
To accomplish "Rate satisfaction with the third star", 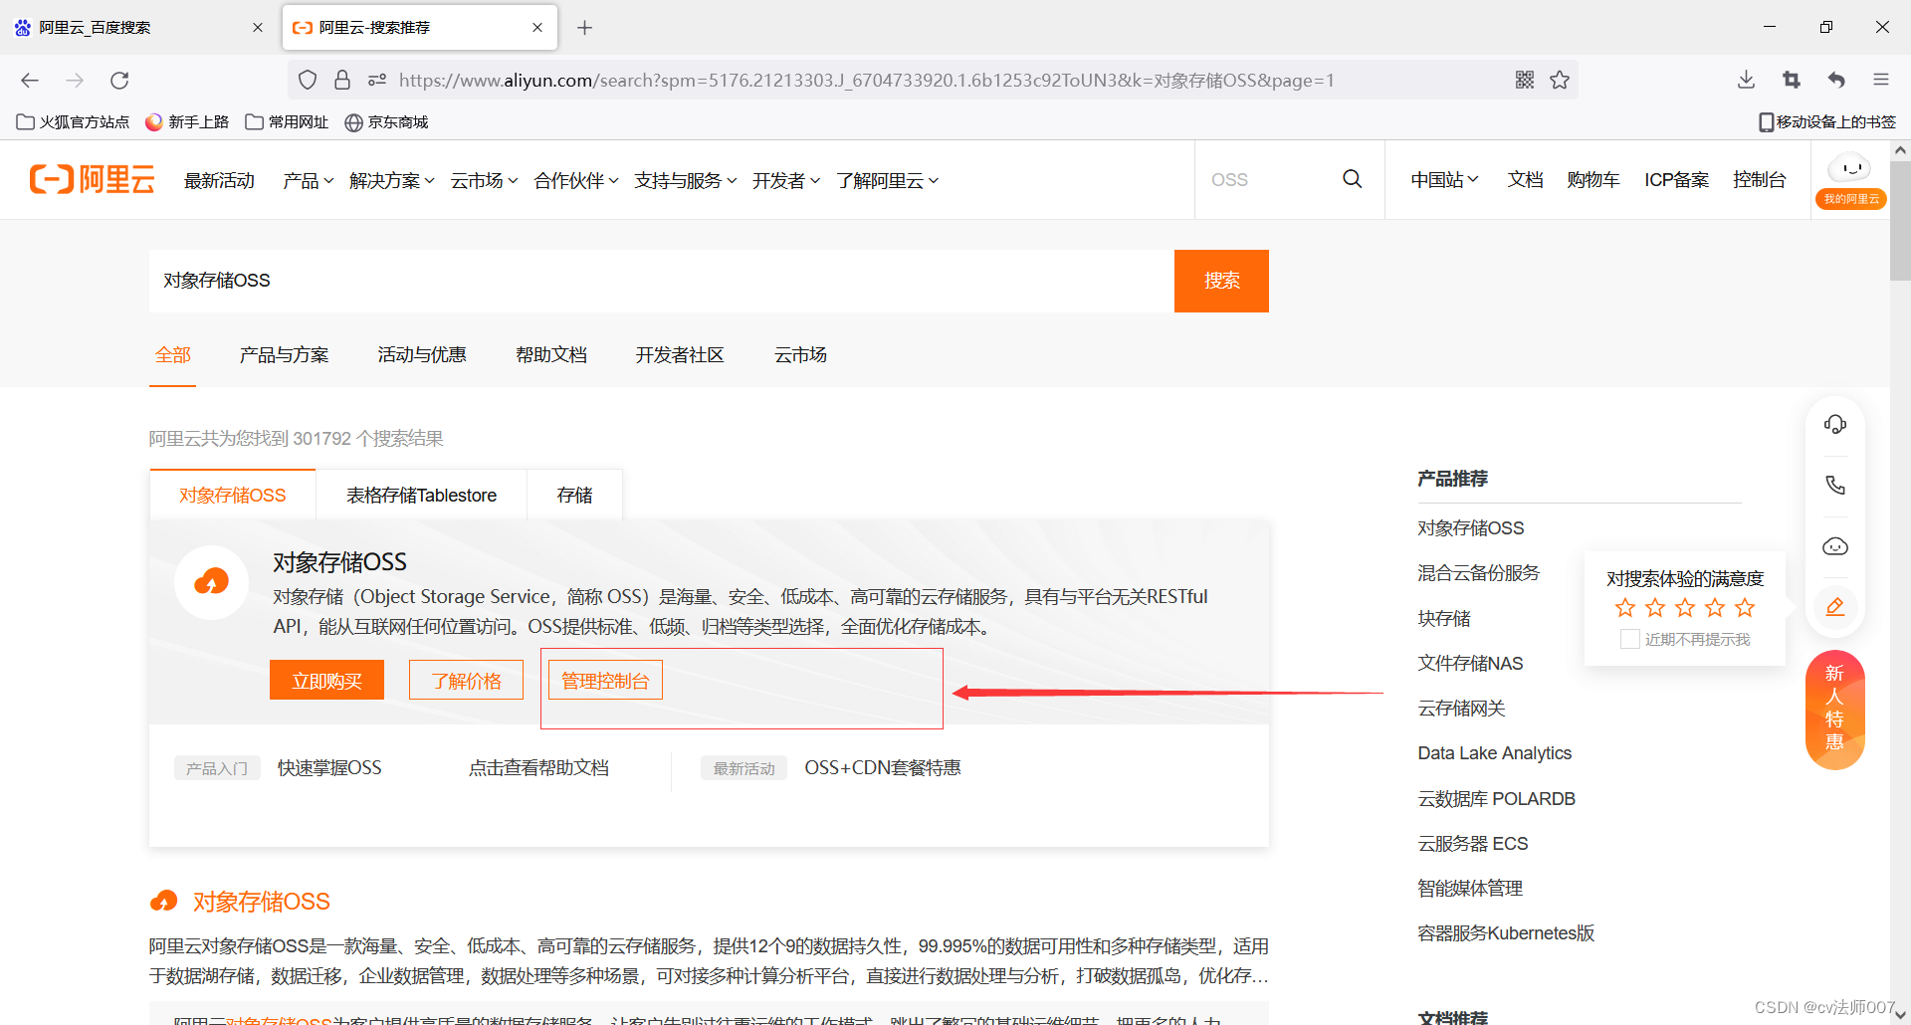I will tap(1685, 608).
